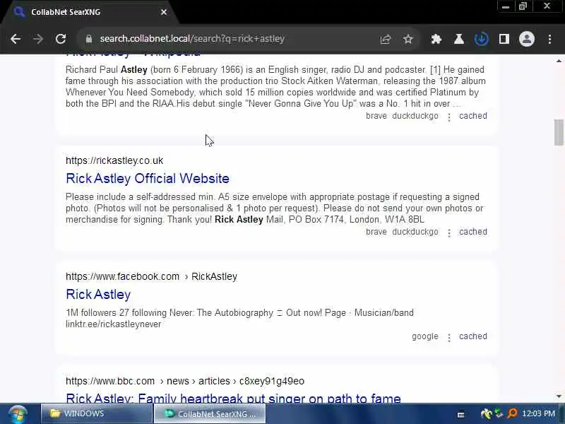Reload the search results page
Viewport: 565px width, 424px height.
point(61,39)
